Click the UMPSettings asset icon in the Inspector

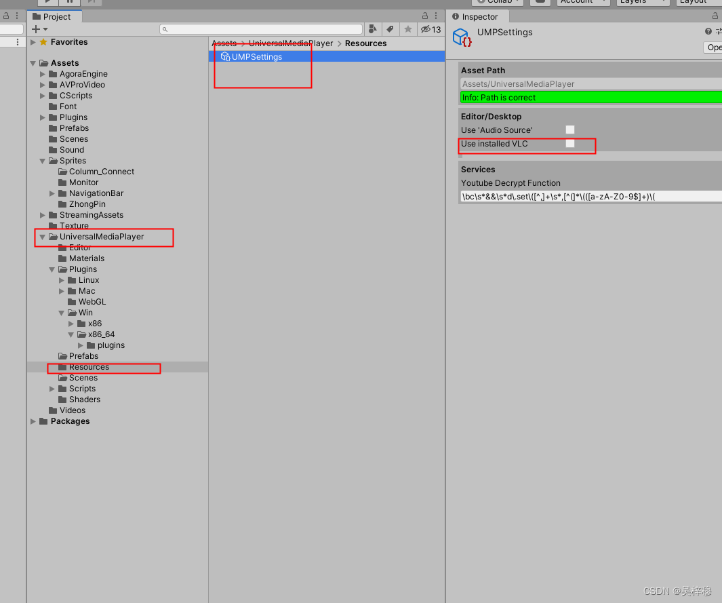tap(462, 37)
